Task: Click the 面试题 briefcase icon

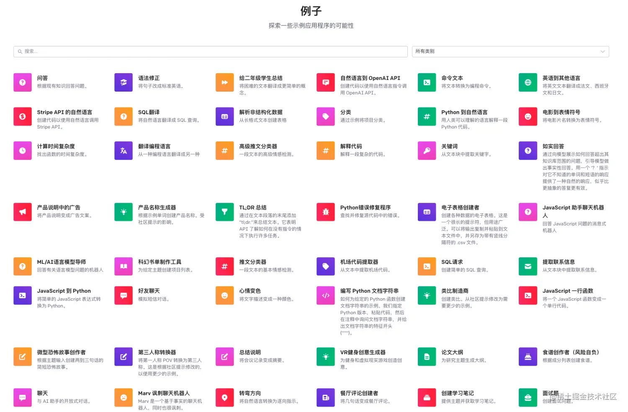Action: (x=528, y=398)
